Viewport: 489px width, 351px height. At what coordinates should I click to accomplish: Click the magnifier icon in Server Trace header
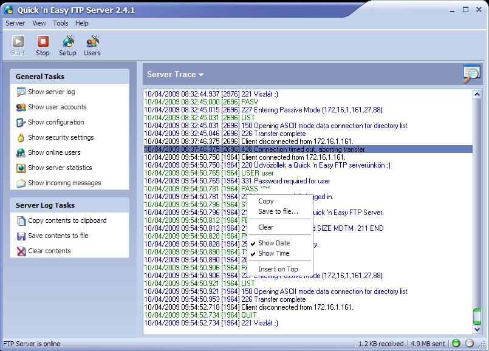click(x=471, y=74)
